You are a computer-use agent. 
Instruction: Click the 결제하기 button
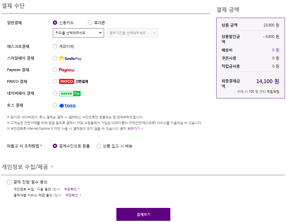[143, 214]
